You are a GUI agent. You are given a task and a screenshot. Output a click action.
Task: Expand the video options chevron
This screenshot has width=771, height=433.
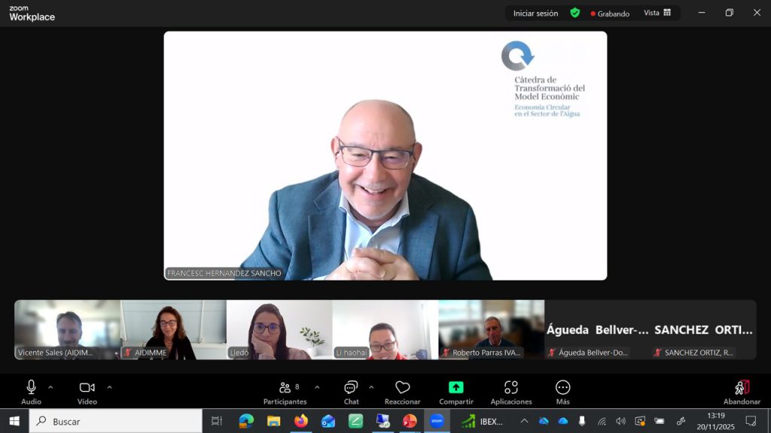point(109,387)
